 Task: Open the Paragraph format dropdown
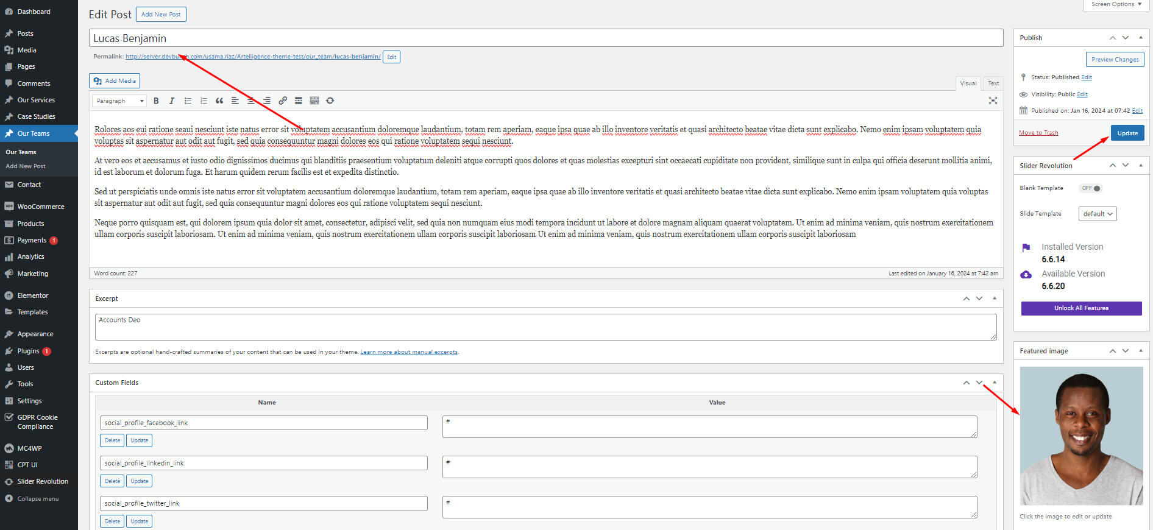click(x=119, y=101)
